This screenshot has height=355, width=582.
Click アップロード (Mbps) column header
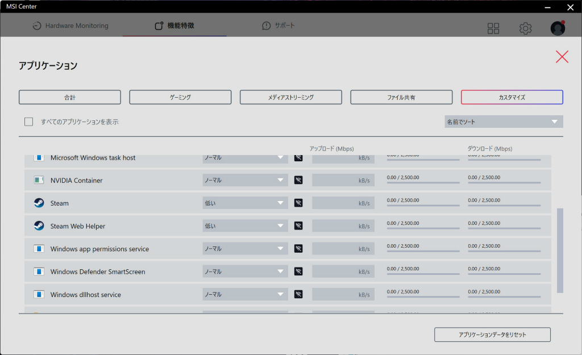pos(331,148)
